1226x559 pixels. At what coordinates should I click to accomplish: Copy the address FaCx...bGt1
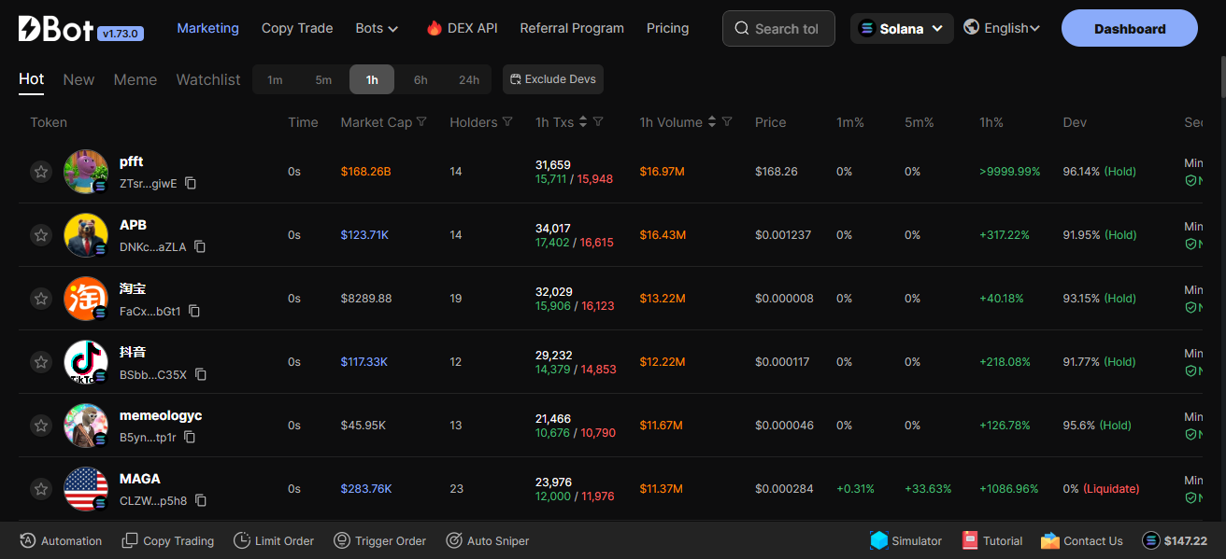click(x=194, y=311)
